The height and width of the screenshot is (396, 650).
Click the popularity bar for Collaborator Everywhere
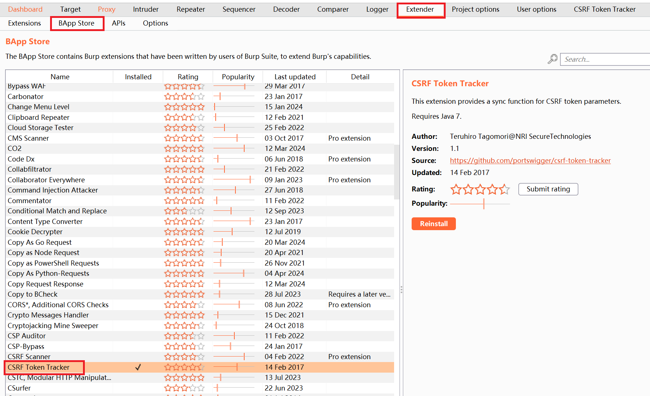pos(234,180)
